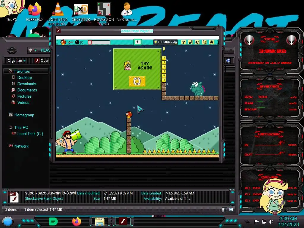Switch to File Explorer taskbar button
The width and height of the screenshot is (304, 228).
100,221
